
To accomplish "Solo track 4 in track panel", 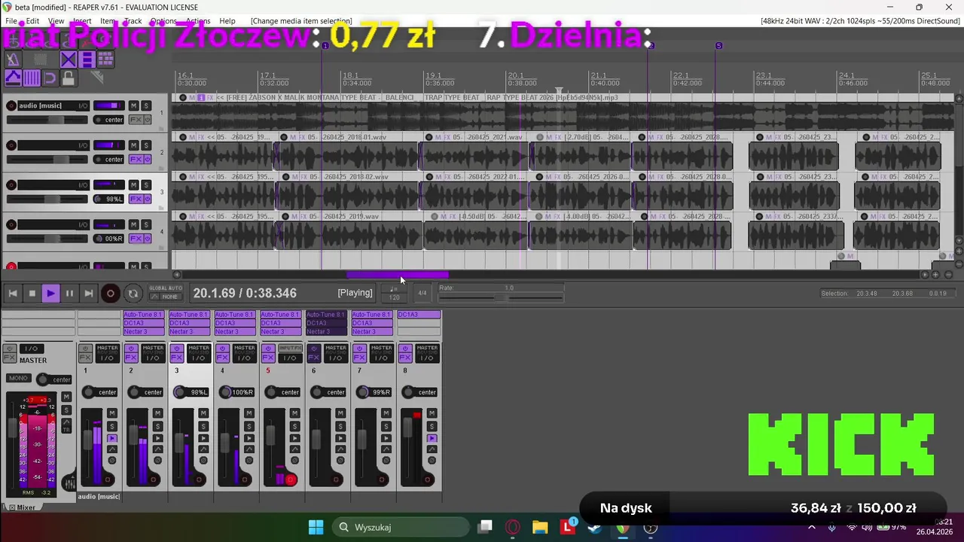I will (146, 224).
